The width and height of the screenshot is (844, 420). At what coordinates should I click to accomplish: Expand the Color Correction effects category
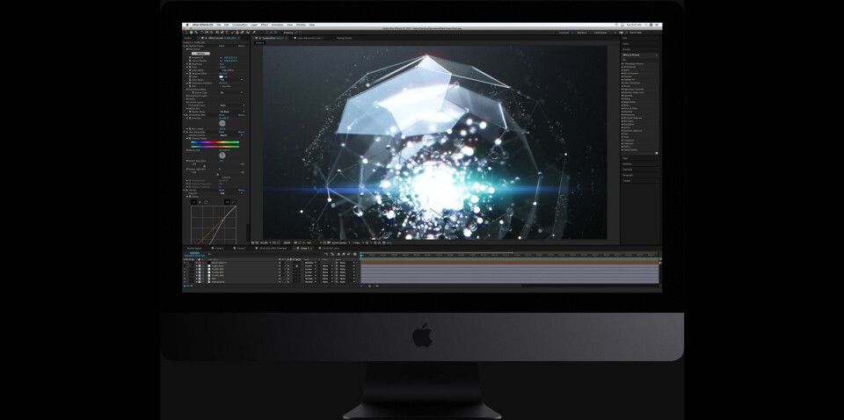click(x=622, y=83)
